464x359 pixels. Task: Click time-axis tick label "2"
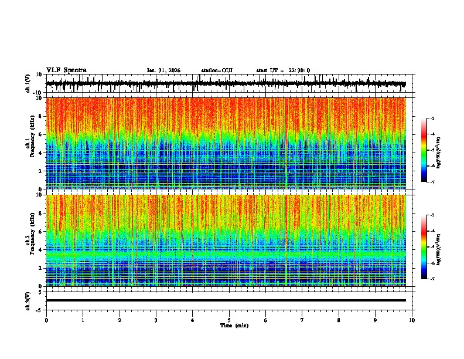pos(120,320)
